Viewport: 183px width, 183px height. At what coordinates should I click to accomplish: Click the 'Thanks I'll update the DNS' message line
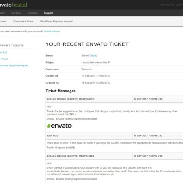click(61, 148)
